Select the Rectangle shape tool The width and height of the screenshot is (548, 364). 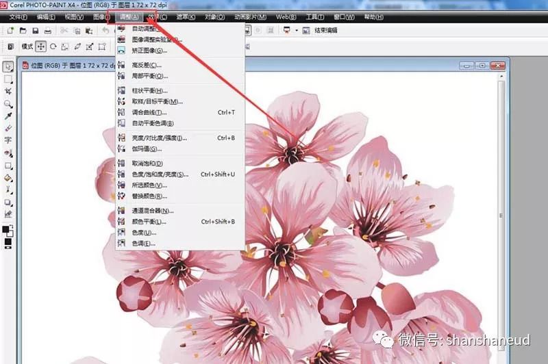pos(8,166)
